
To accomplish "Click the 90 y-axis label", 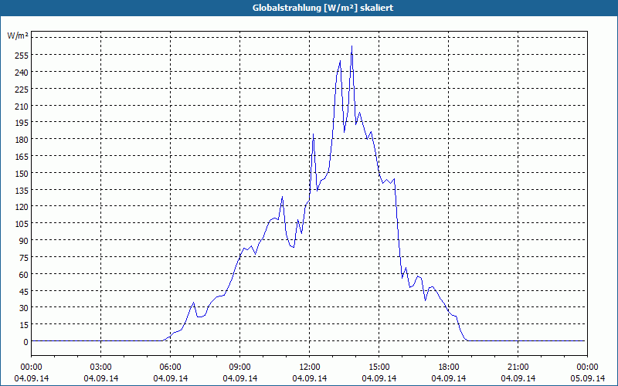I will click(23, 241).
